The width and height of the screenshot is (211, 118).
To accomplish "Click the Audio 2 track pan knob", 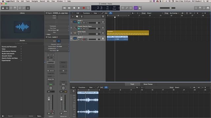I will point(103,38).
